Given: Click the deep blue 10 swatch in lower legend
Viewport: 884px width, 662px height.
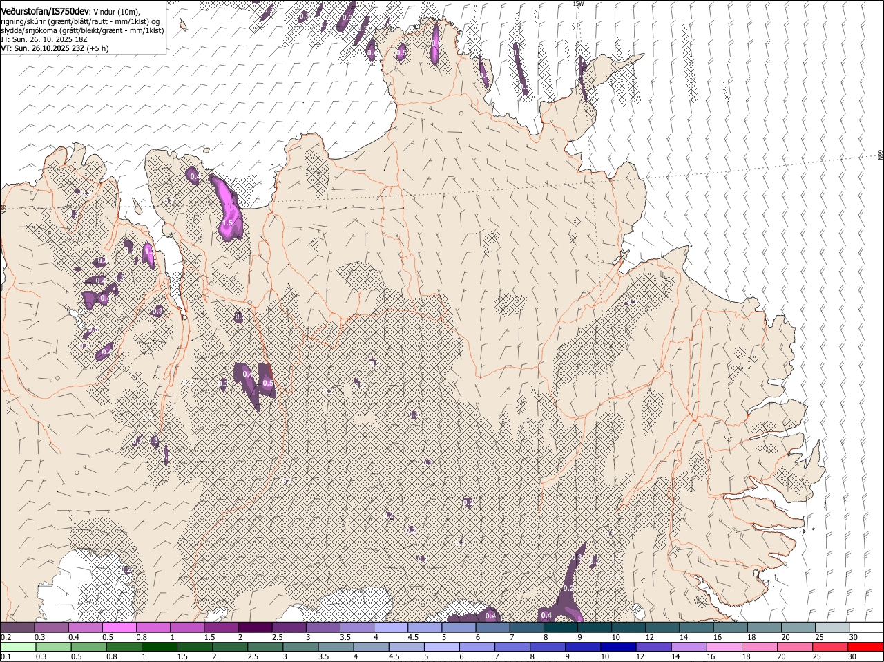Looking at the screenshot, I should 619,647.
